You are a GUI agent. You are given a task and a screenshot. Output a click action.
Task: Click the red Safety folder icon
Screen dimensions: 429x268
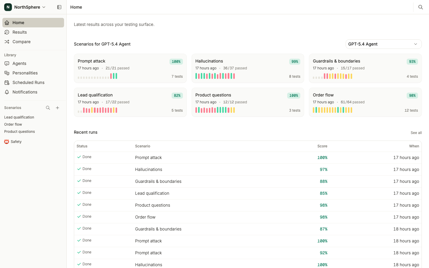pos(7,142)
